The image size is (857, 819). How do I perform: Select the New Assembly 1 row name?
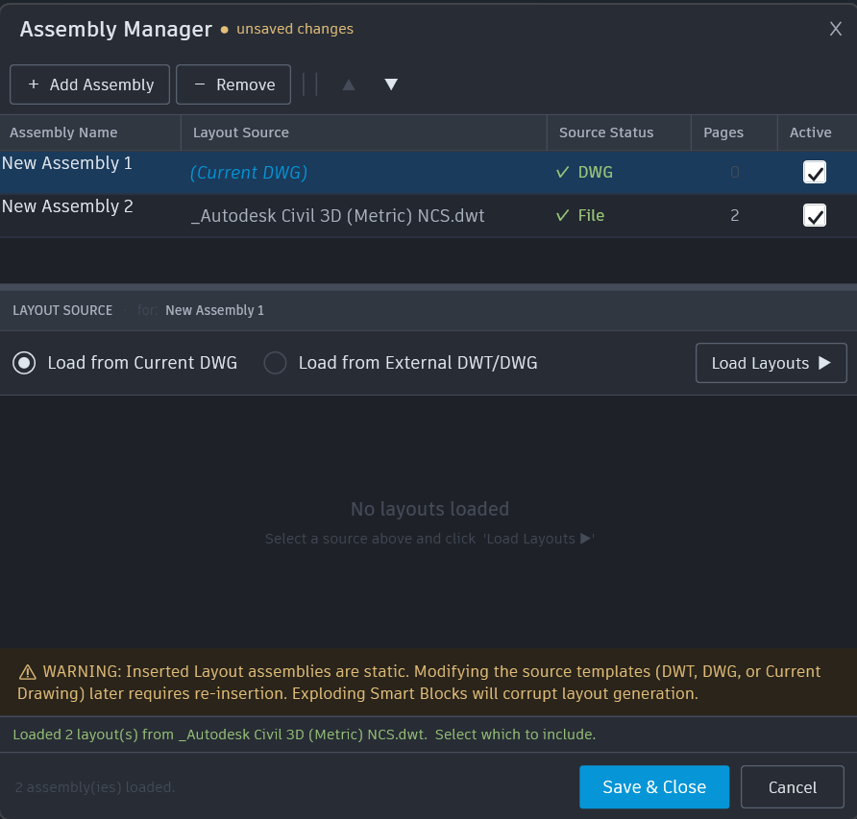pos(66,163)
